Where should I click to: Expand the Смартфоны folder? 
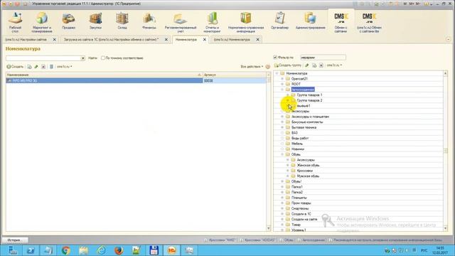click(x=282, y=208)
